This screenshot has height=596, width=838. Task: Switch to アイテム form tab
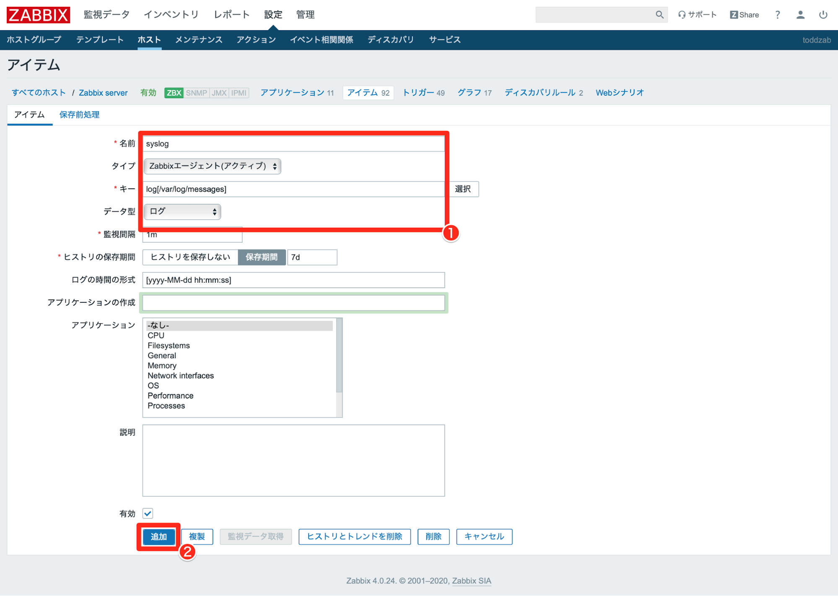coord(29,115)
